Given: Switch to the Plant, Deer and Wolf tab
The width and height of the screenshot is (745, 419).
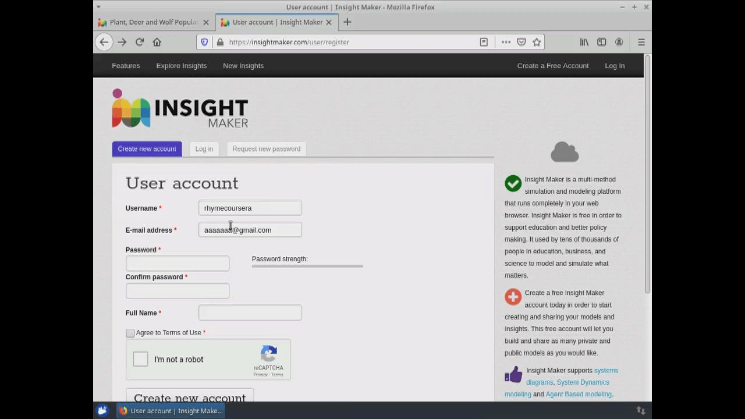Looking at the screenshot, I should 152,22.
